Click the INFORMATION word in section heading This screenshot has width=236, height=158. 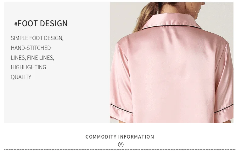(x=136, y=137)
